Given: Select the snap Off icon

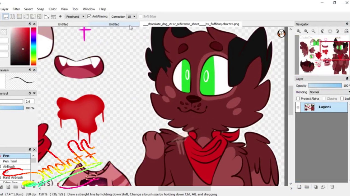Looking at the screenshot, I should coord(5,17).
